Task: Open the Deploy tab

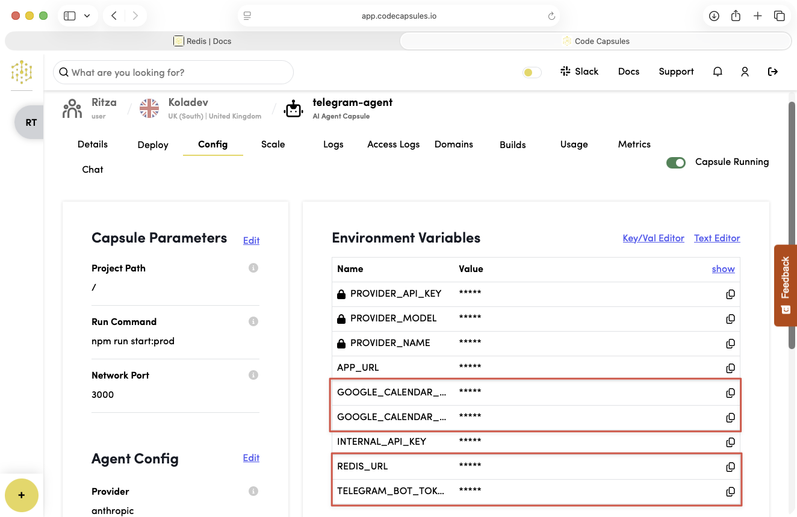Action: [153, 145]
